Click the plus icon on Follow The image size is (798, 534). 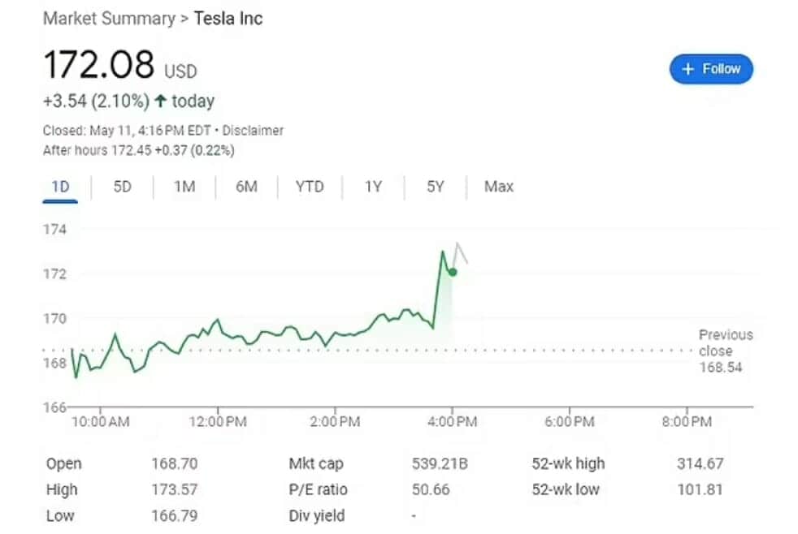[687, 69]
